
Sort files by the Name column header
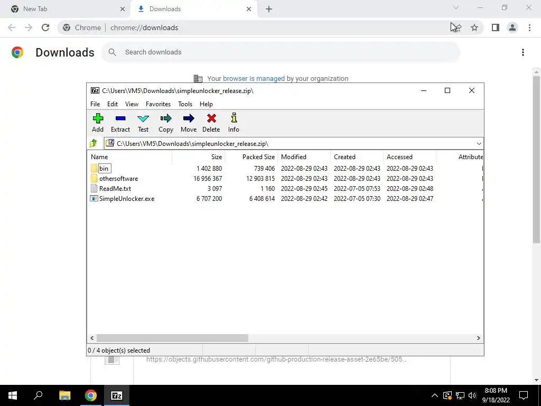click(129, 156)
